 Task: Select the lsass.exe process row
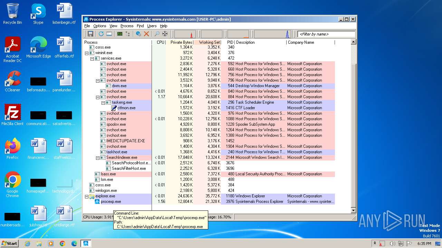209,174
